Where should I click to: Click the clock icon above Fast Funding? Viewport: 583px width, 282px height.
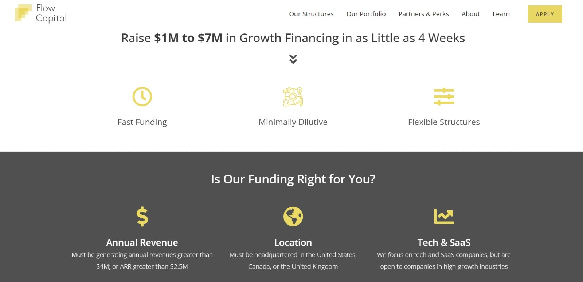tap(142, 96)
